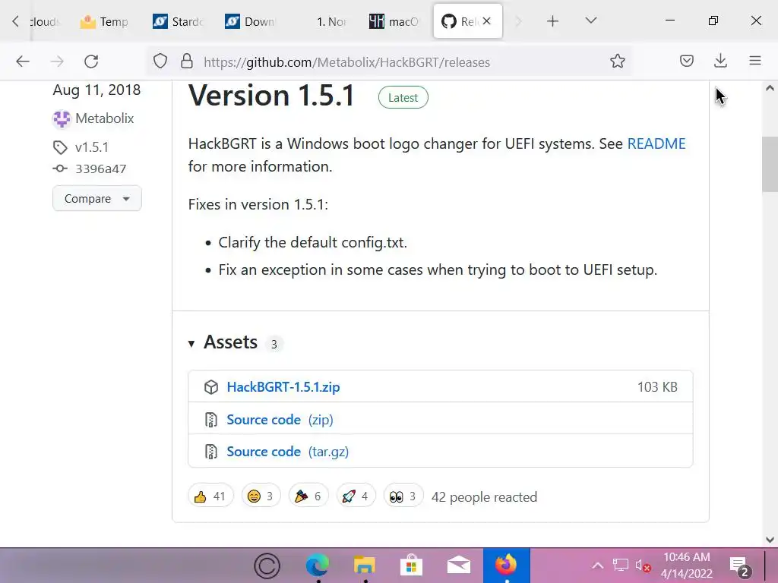Switch to the '1. Nor' tab
Image resolution: width=778 pixels, height=583 pixels.
[x=330, y=21]
